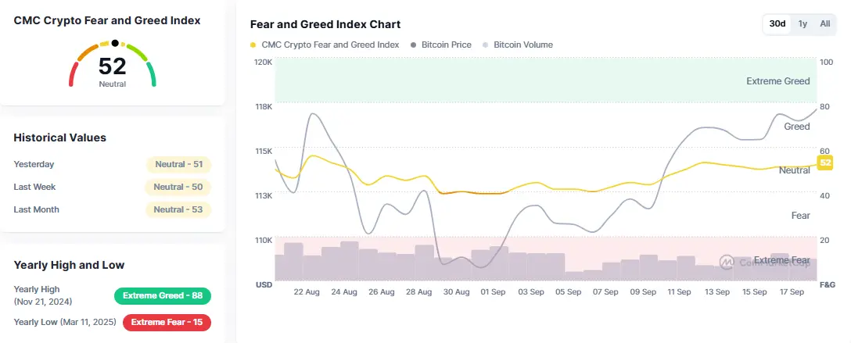851x343 pixels.
Task: Select the All timeframe tab
Action: [824, 24]
